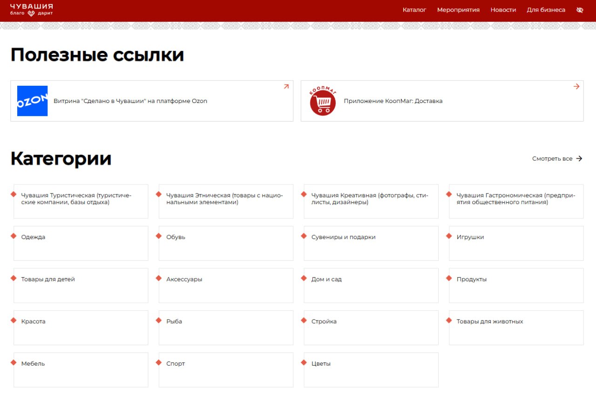Open the Приложение КоопМаг: Доставка link
596x396 pixels.
(393, 101)
